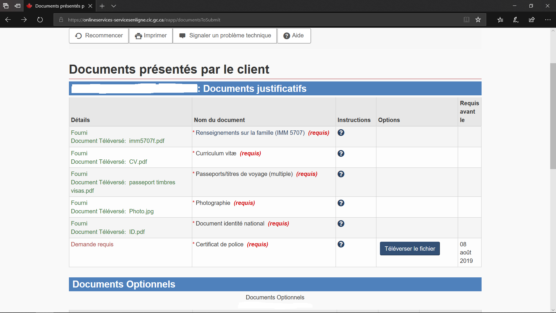Refresh the page
This screenshot has height=313, width=556.
[x=40, y=20]
